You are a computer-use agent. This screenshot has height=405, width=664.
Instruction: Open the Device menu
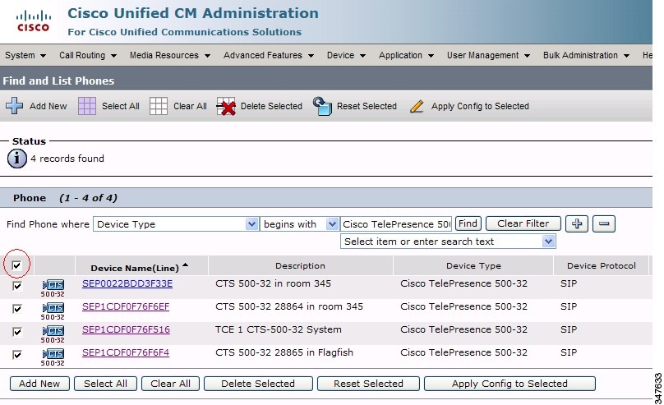pos(346,55)
